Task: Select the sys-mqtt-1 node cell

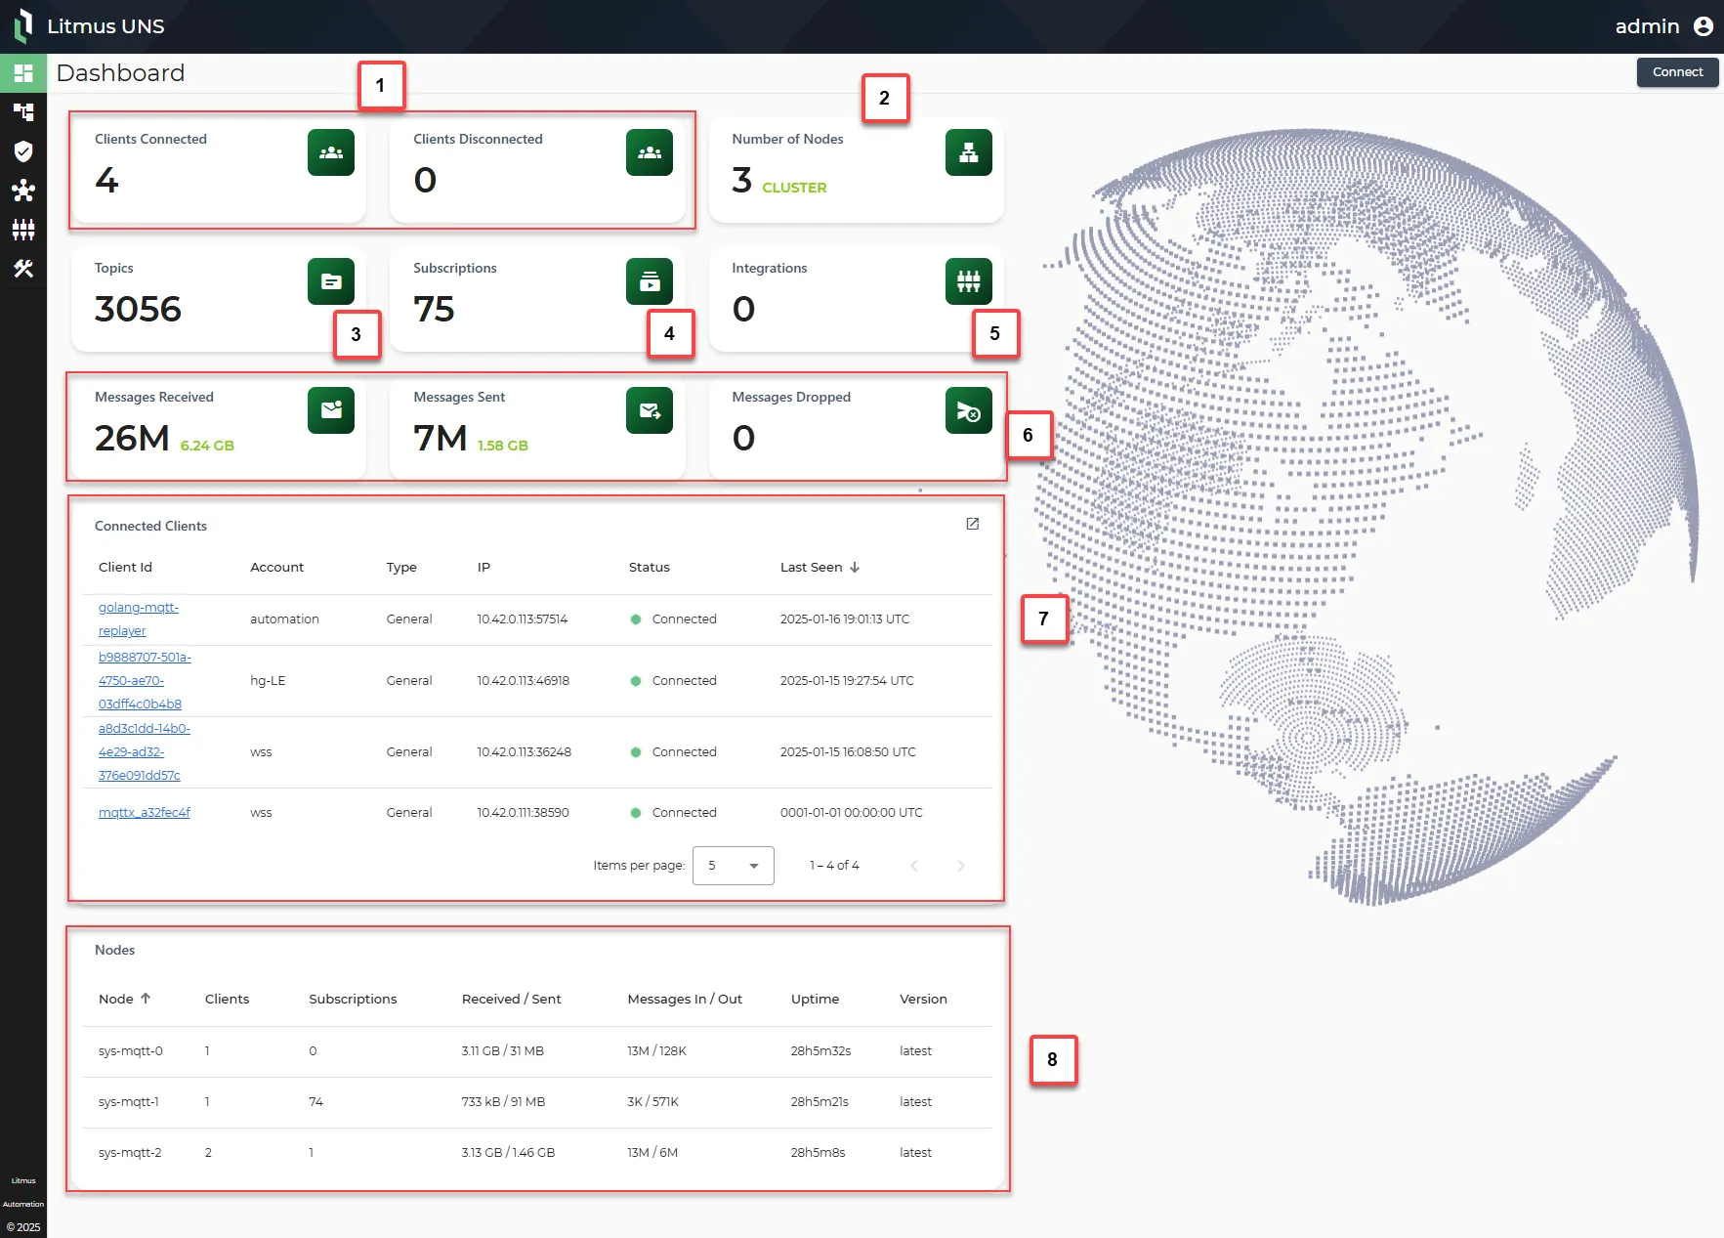Action: [129, 1102]
